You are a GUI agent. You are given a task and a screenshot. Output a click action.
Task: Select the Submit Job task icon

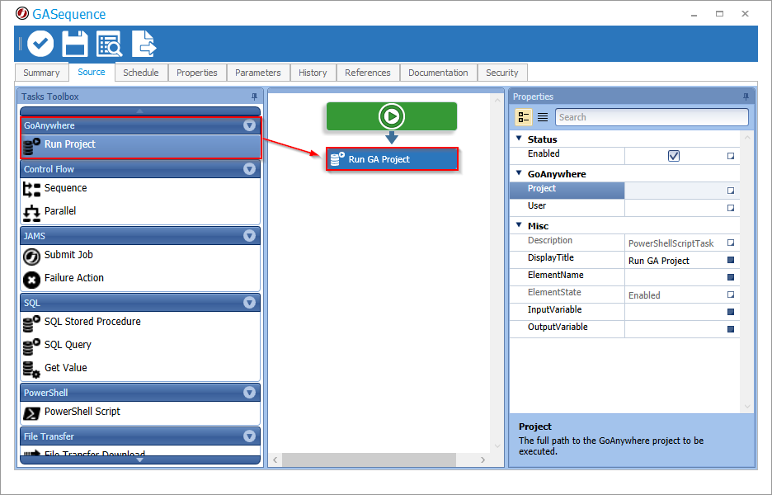point(32,257)
